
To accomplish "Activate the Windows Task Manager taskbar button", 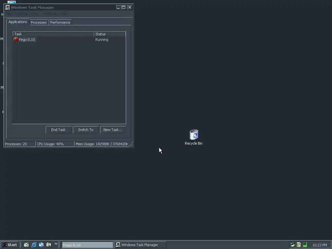I will click(140, 245).
